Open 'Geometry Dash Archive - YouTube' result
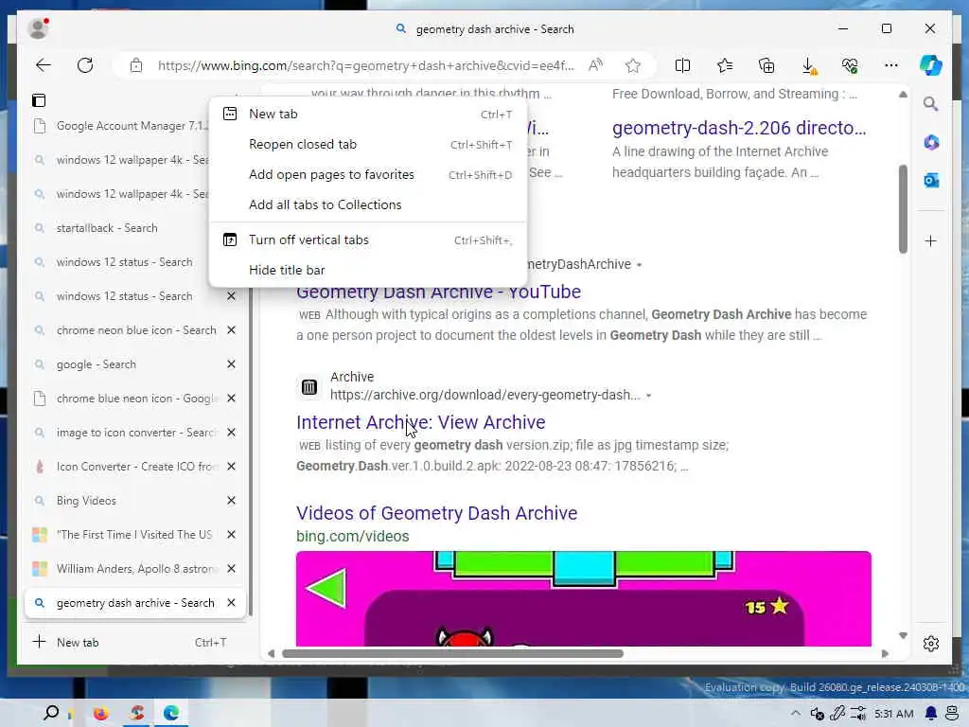This screenshot has height=727, width=969. coord(438,292)
